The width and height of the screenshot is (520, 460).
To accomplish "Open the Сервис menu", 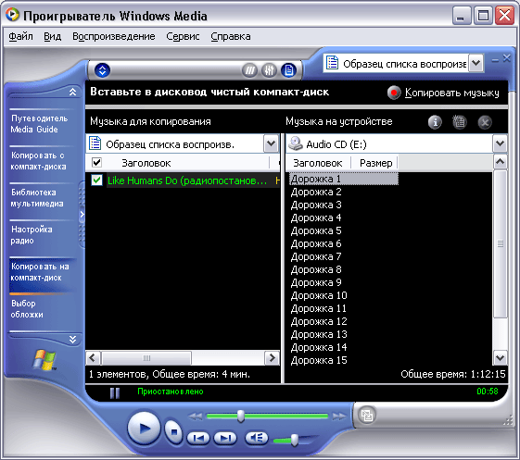I will pos(183,36).
